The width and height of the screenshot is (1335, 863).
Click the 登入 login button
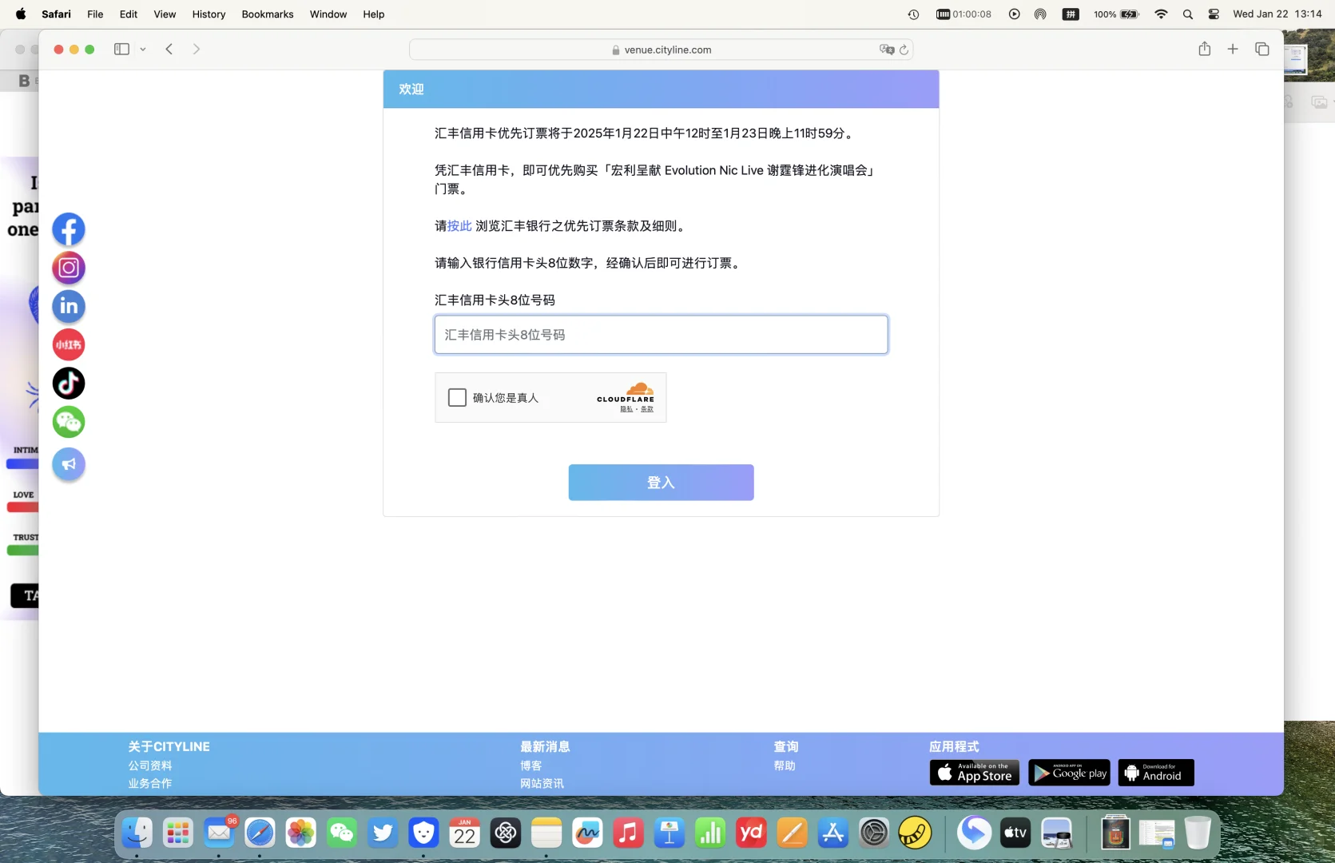pyautogui.click(x=661, y=483)
